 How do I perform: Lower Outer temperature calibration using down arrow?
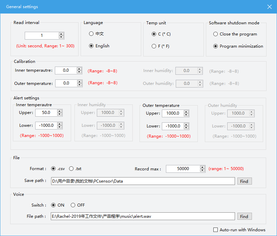80,85
